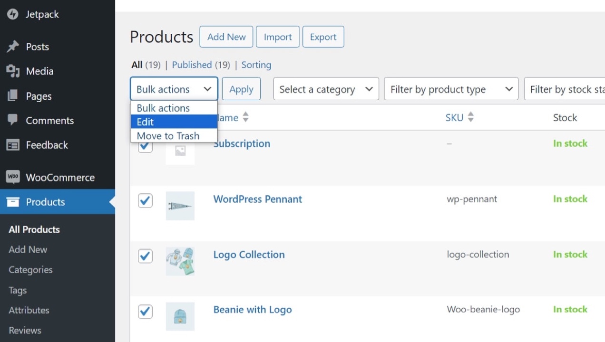Viewport: 605px width, 342px height.
Task: Click the Feedback icon
Action: [x=13, y=145]
